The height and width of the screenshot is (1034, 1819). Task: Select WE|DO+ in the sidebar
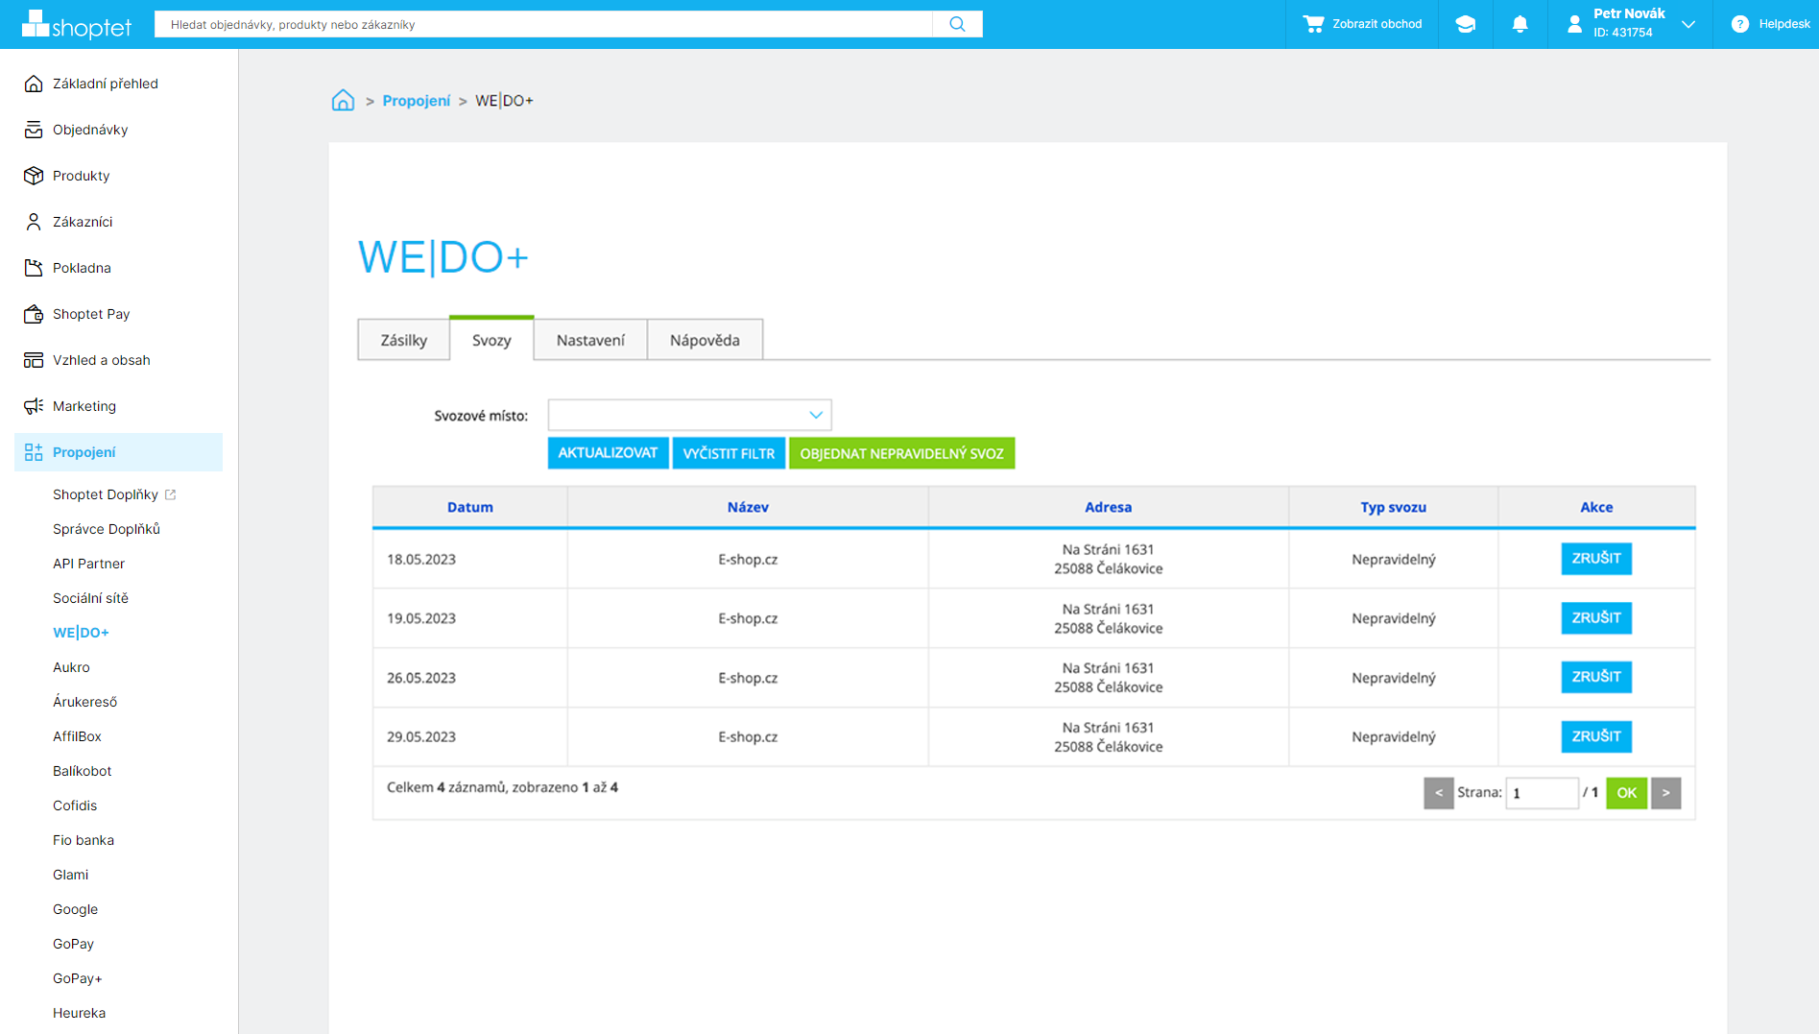click(81, 633)
